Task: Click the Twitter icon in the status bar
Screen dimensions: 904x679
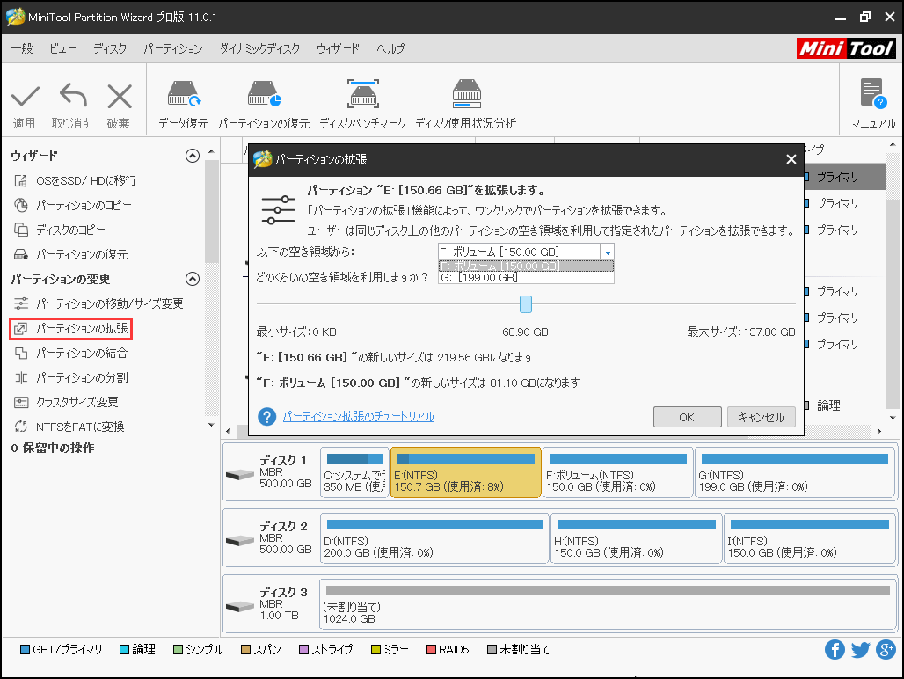Action: coord(860,650)
